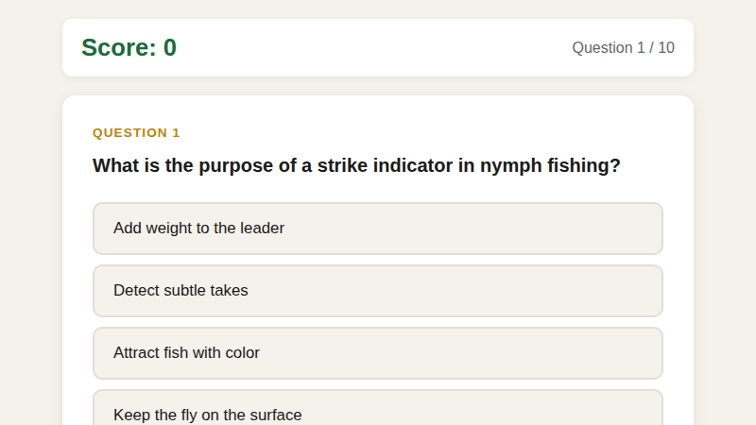756x425 pixels.
Task: Click the gold "QUESTION 1" label
Action: pyautogui.click(x=136, y=133)
